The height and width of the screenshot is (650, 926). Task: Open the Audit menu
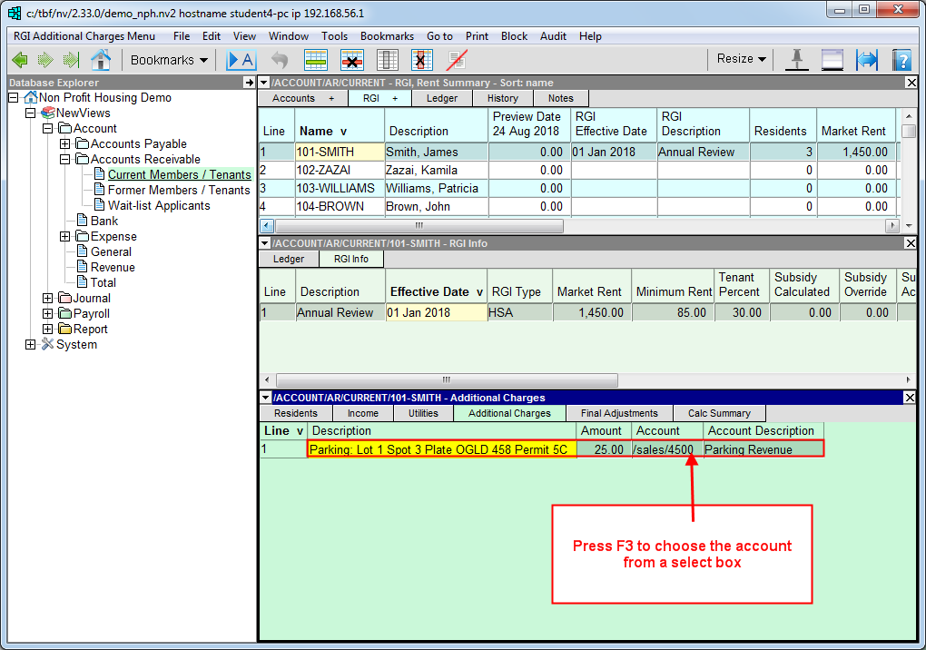[x=553, y=36]
